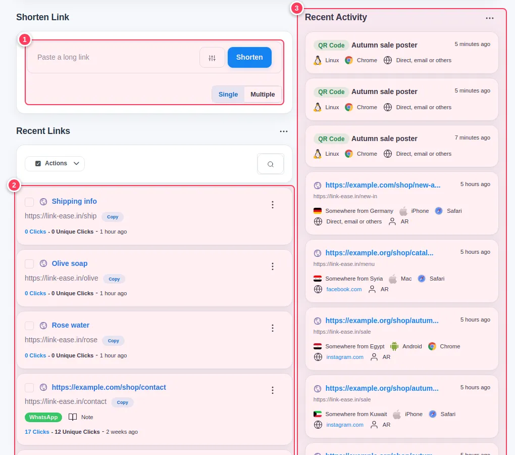
Task: Click the Android robot icon
Action: point(394,346)
